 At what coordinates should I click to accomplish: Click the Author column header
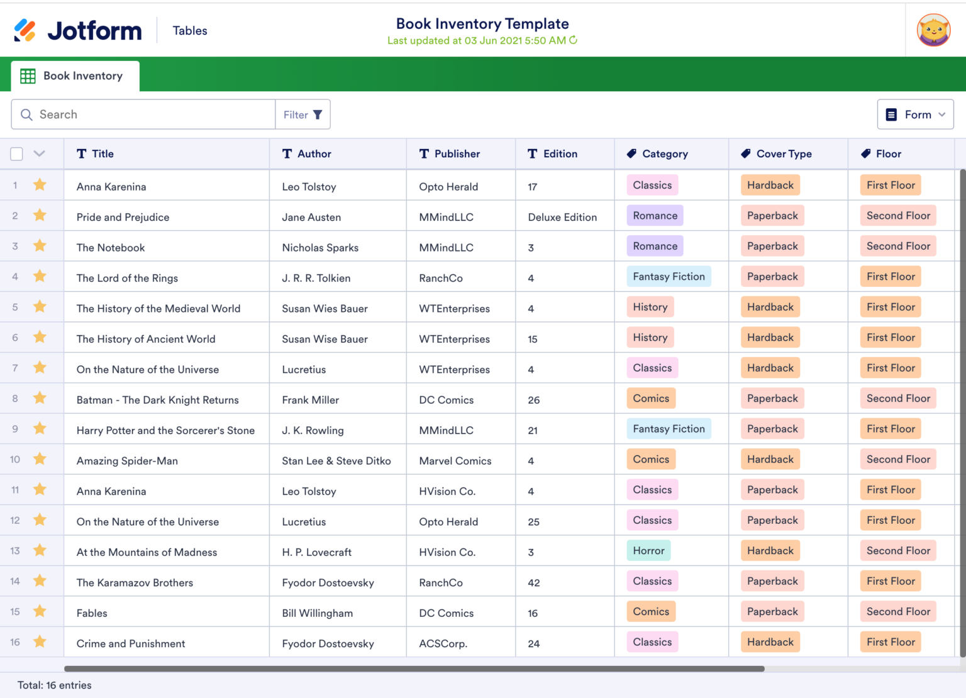314,153
